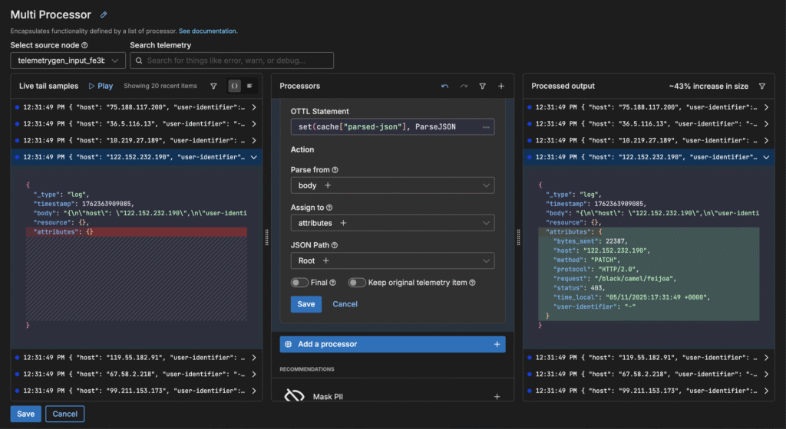Click the undo arrow in Processors header
This screenshot has height=429, width=786.
tap(444, 87)
